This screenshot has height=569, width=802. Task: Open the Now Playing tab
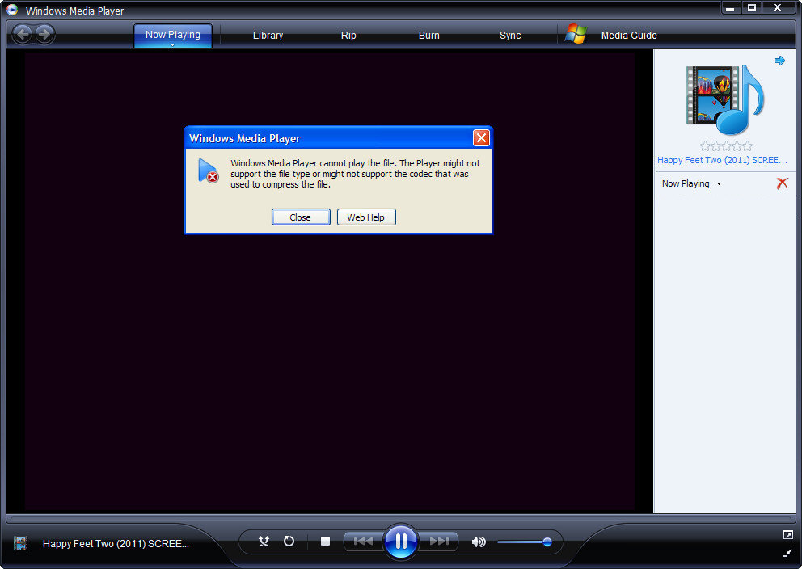coord(173,34)
